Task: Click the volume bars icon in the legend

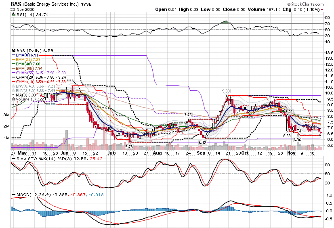Action: coord(13,99)
